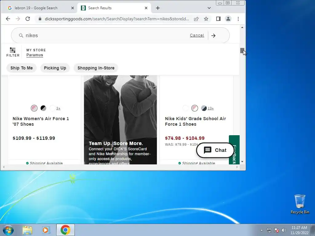Open clock showing 11:27 AM

[x=299, y=230]
